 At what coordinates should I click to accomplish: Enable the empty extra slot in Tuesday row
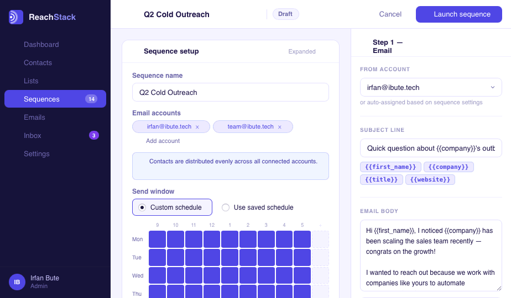pos(320,257)
